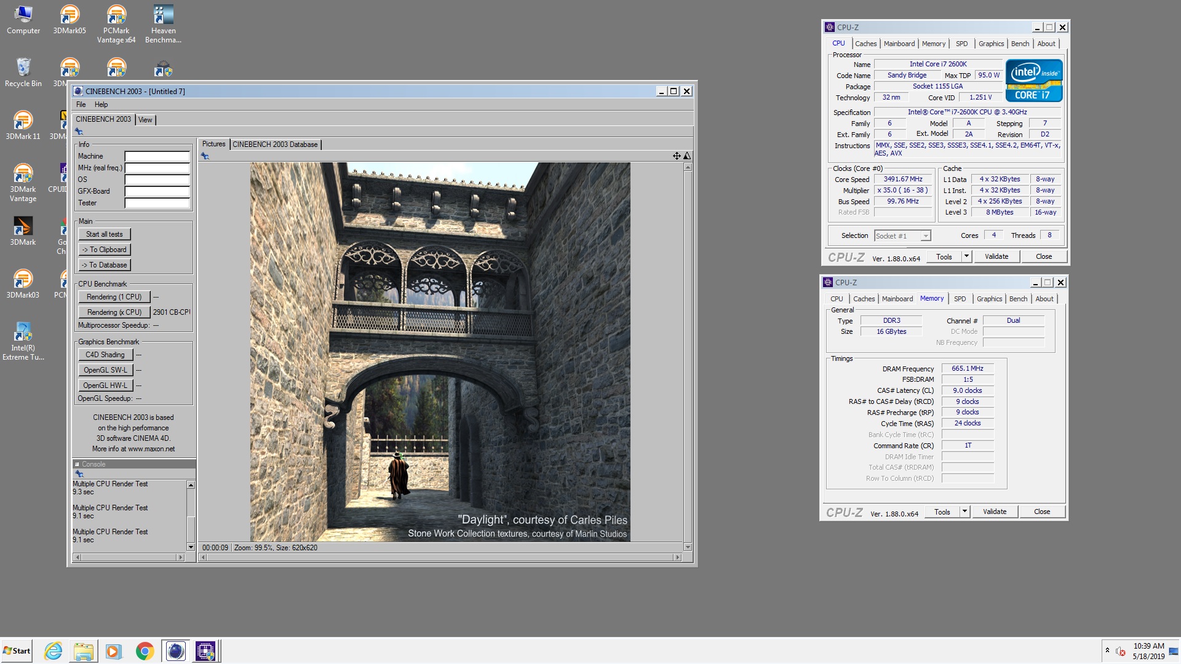
Task: Open the 3DMark desktop shortcut
Action: tap(23, 231)
